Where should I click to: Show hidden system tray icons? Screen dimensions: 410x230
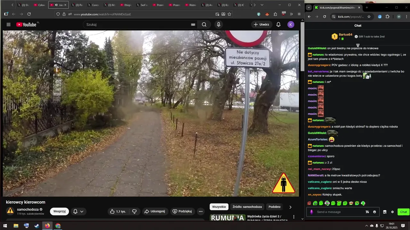tap(366, 226)
